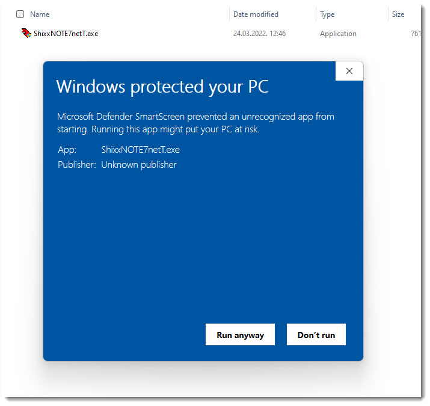Sort files by the Name column header
Image resolution: width=430 pixels, height=406 pixels.
click(40, 14)
